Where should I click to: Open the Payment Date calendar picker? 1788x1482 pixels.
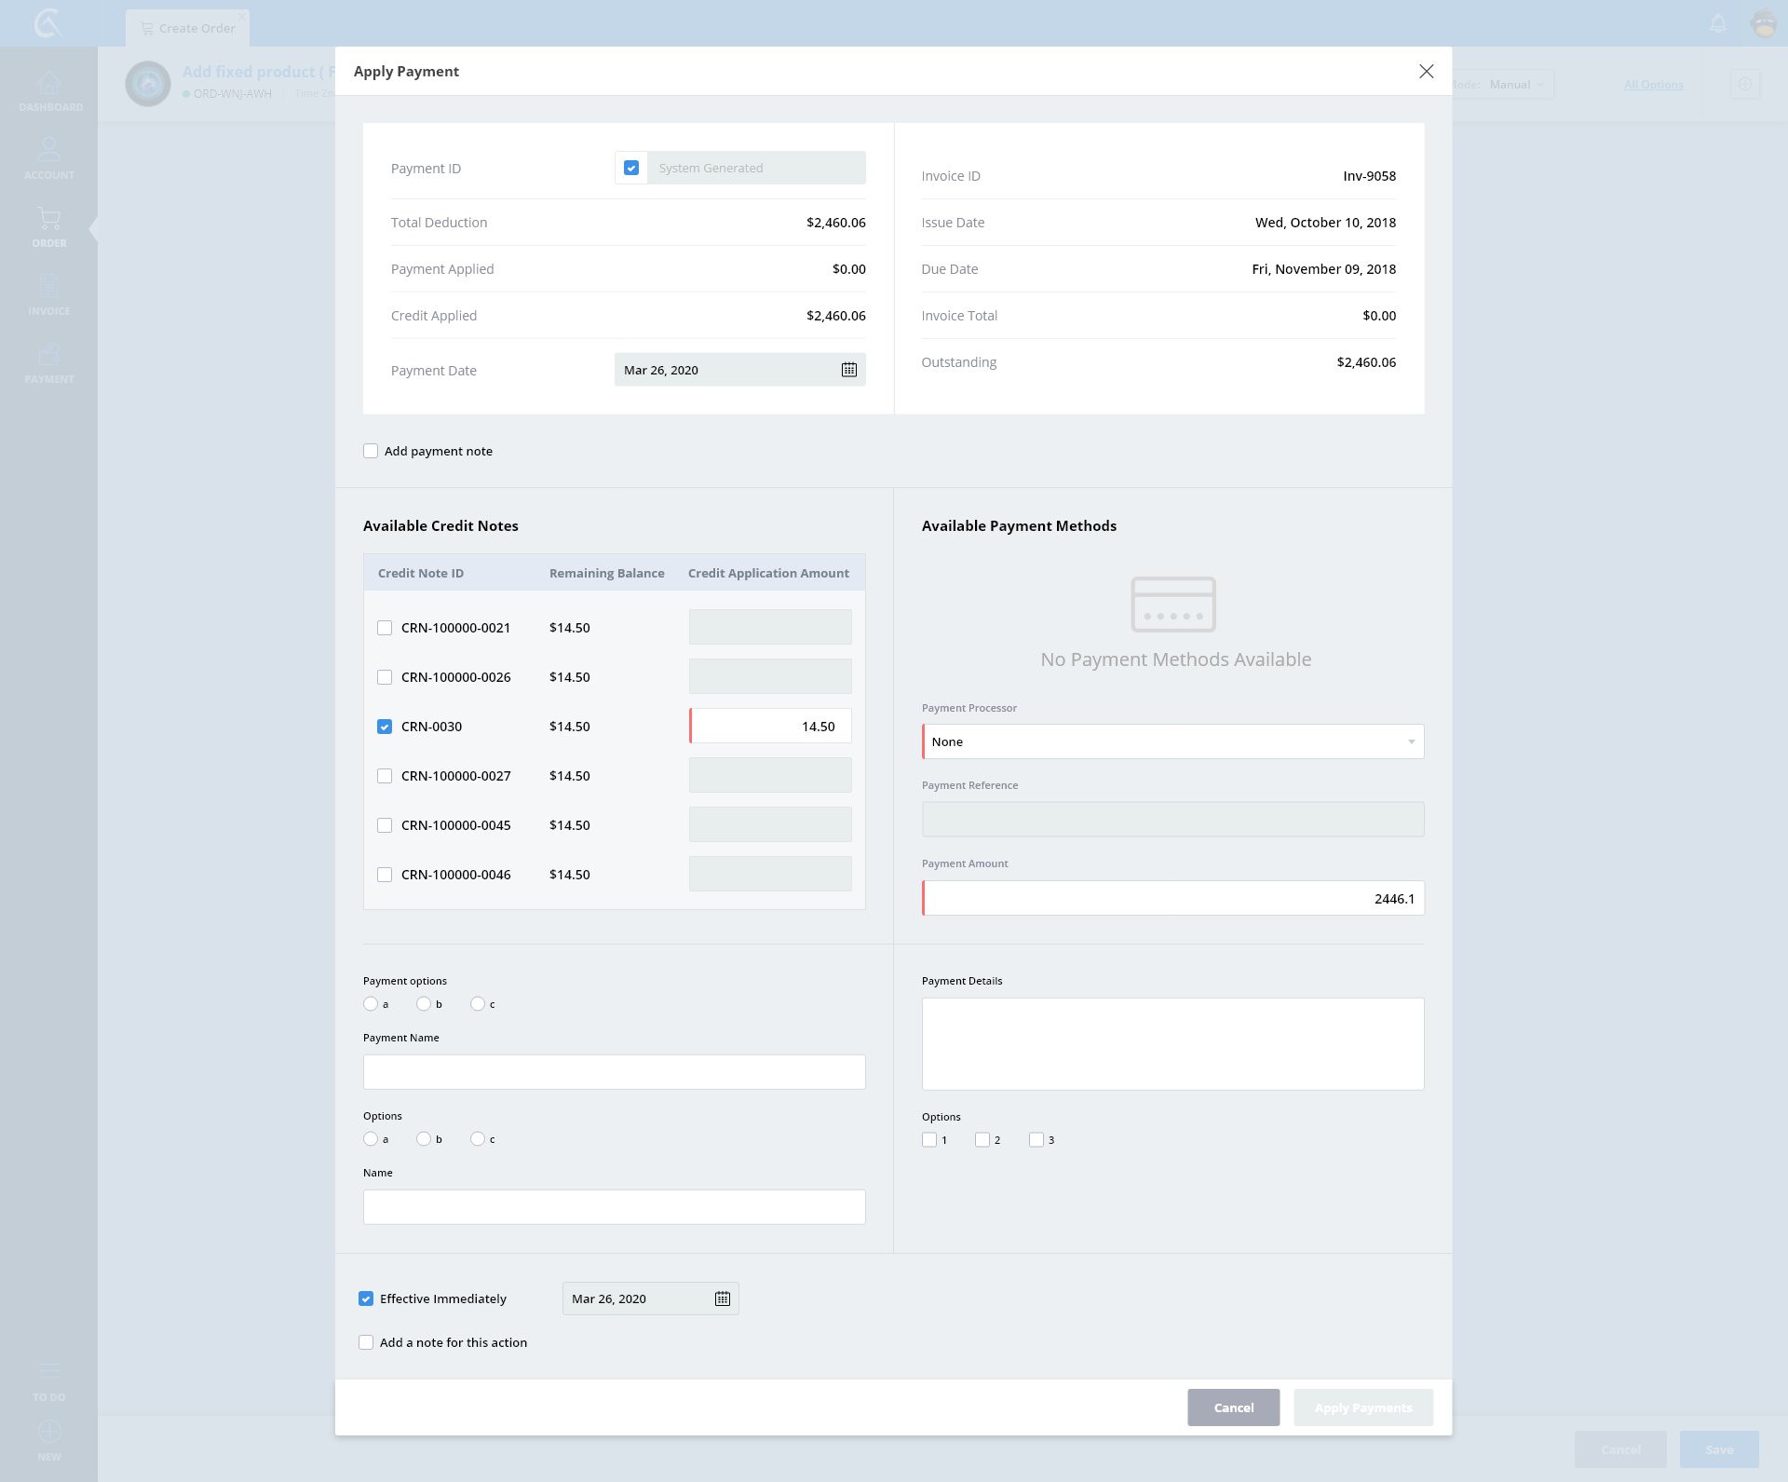[848, 370]
